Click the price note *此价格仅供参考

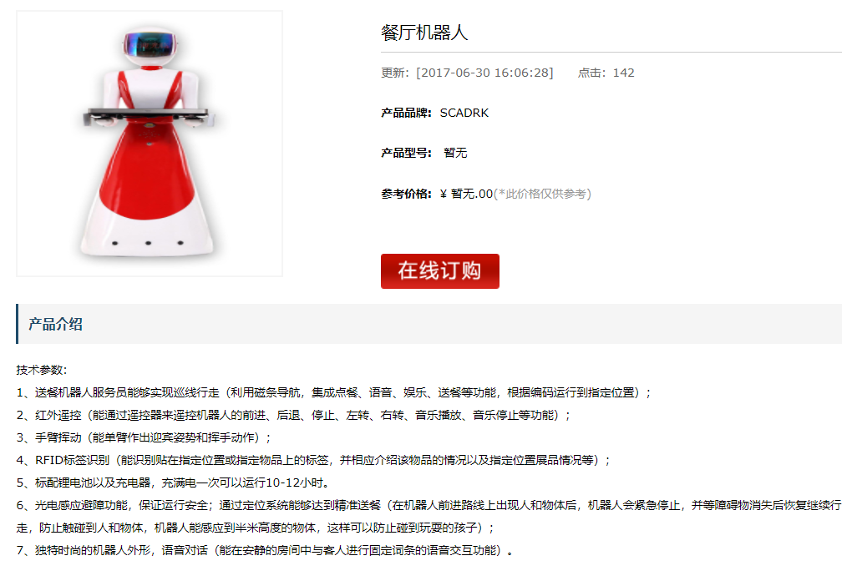[x=542, y=194]
